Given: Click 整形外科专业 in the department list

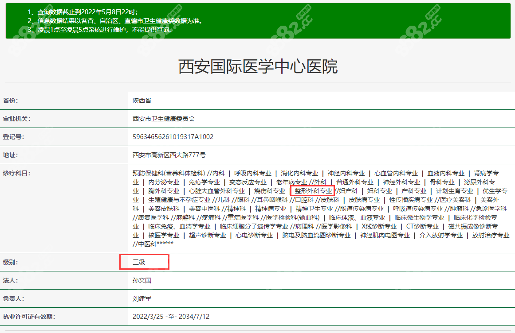Looking at the screenshot, I should click(313, 191).
